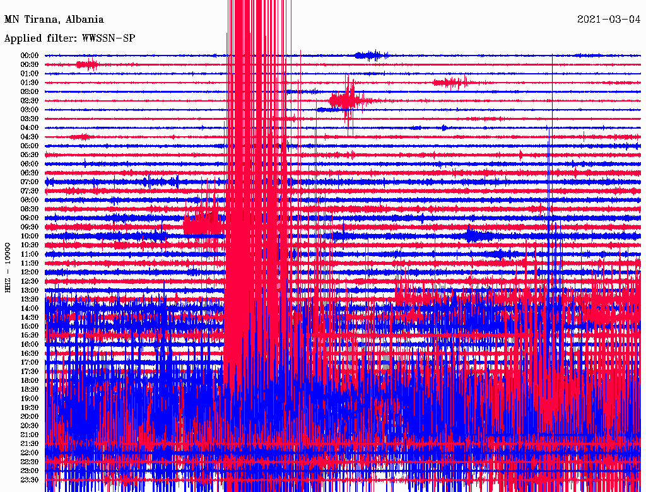
Task: Select the 05:30 time row label
Action: pyautogui.click(x=30, y=155)
